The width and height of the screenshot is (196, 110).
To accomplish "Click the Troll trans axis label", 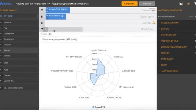I will pos(118,57).
